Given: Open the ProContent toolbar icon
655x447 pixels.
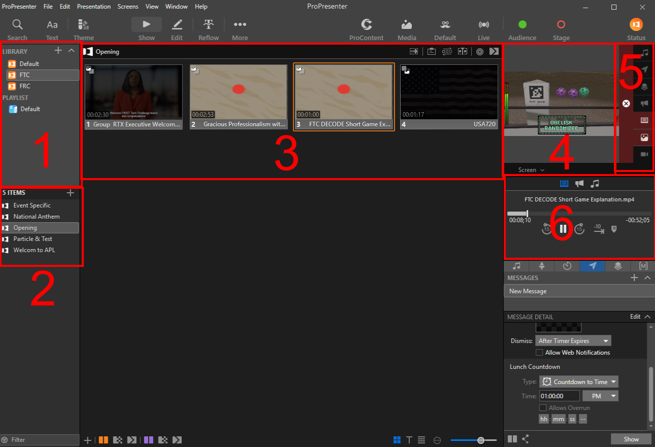Looking at the screenshot, I should coord(366,25).
